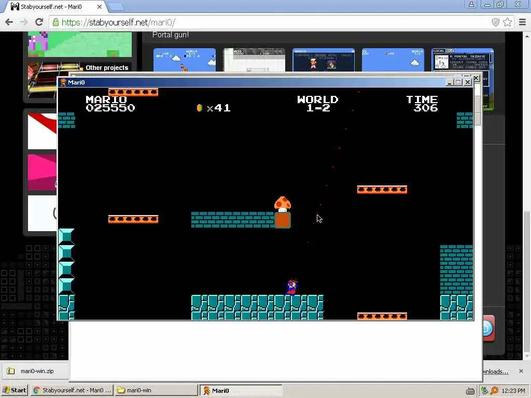Click the page scrollbar up arrow
This screenshot has height=398, width=531.
527,36
